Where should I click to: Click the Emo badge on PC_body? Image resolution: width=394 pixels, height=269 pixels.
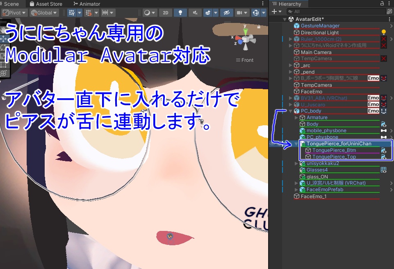pyautogui.click(x=373, y=111)
